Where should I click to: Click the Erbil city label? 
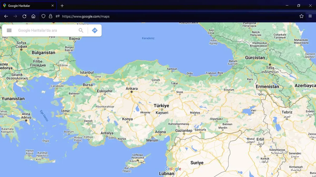(260, 140)
